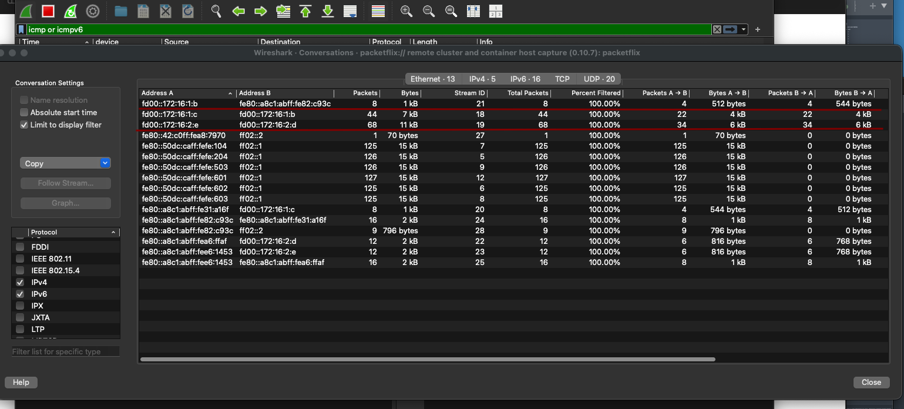Image resolution: width=904 pixels, height=409 pixels.
Task: Uncheck IPv4 in Protocol list
Action: click(x=20, y=282)
